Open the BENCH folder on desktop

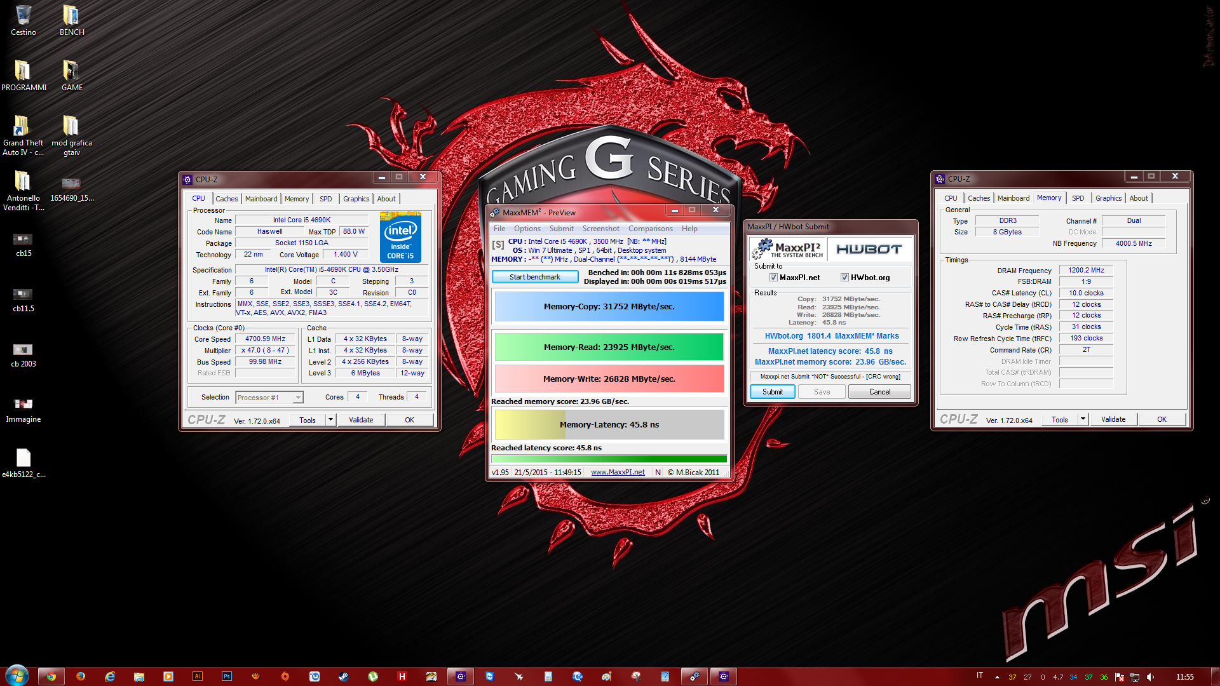tap(71, 20)
